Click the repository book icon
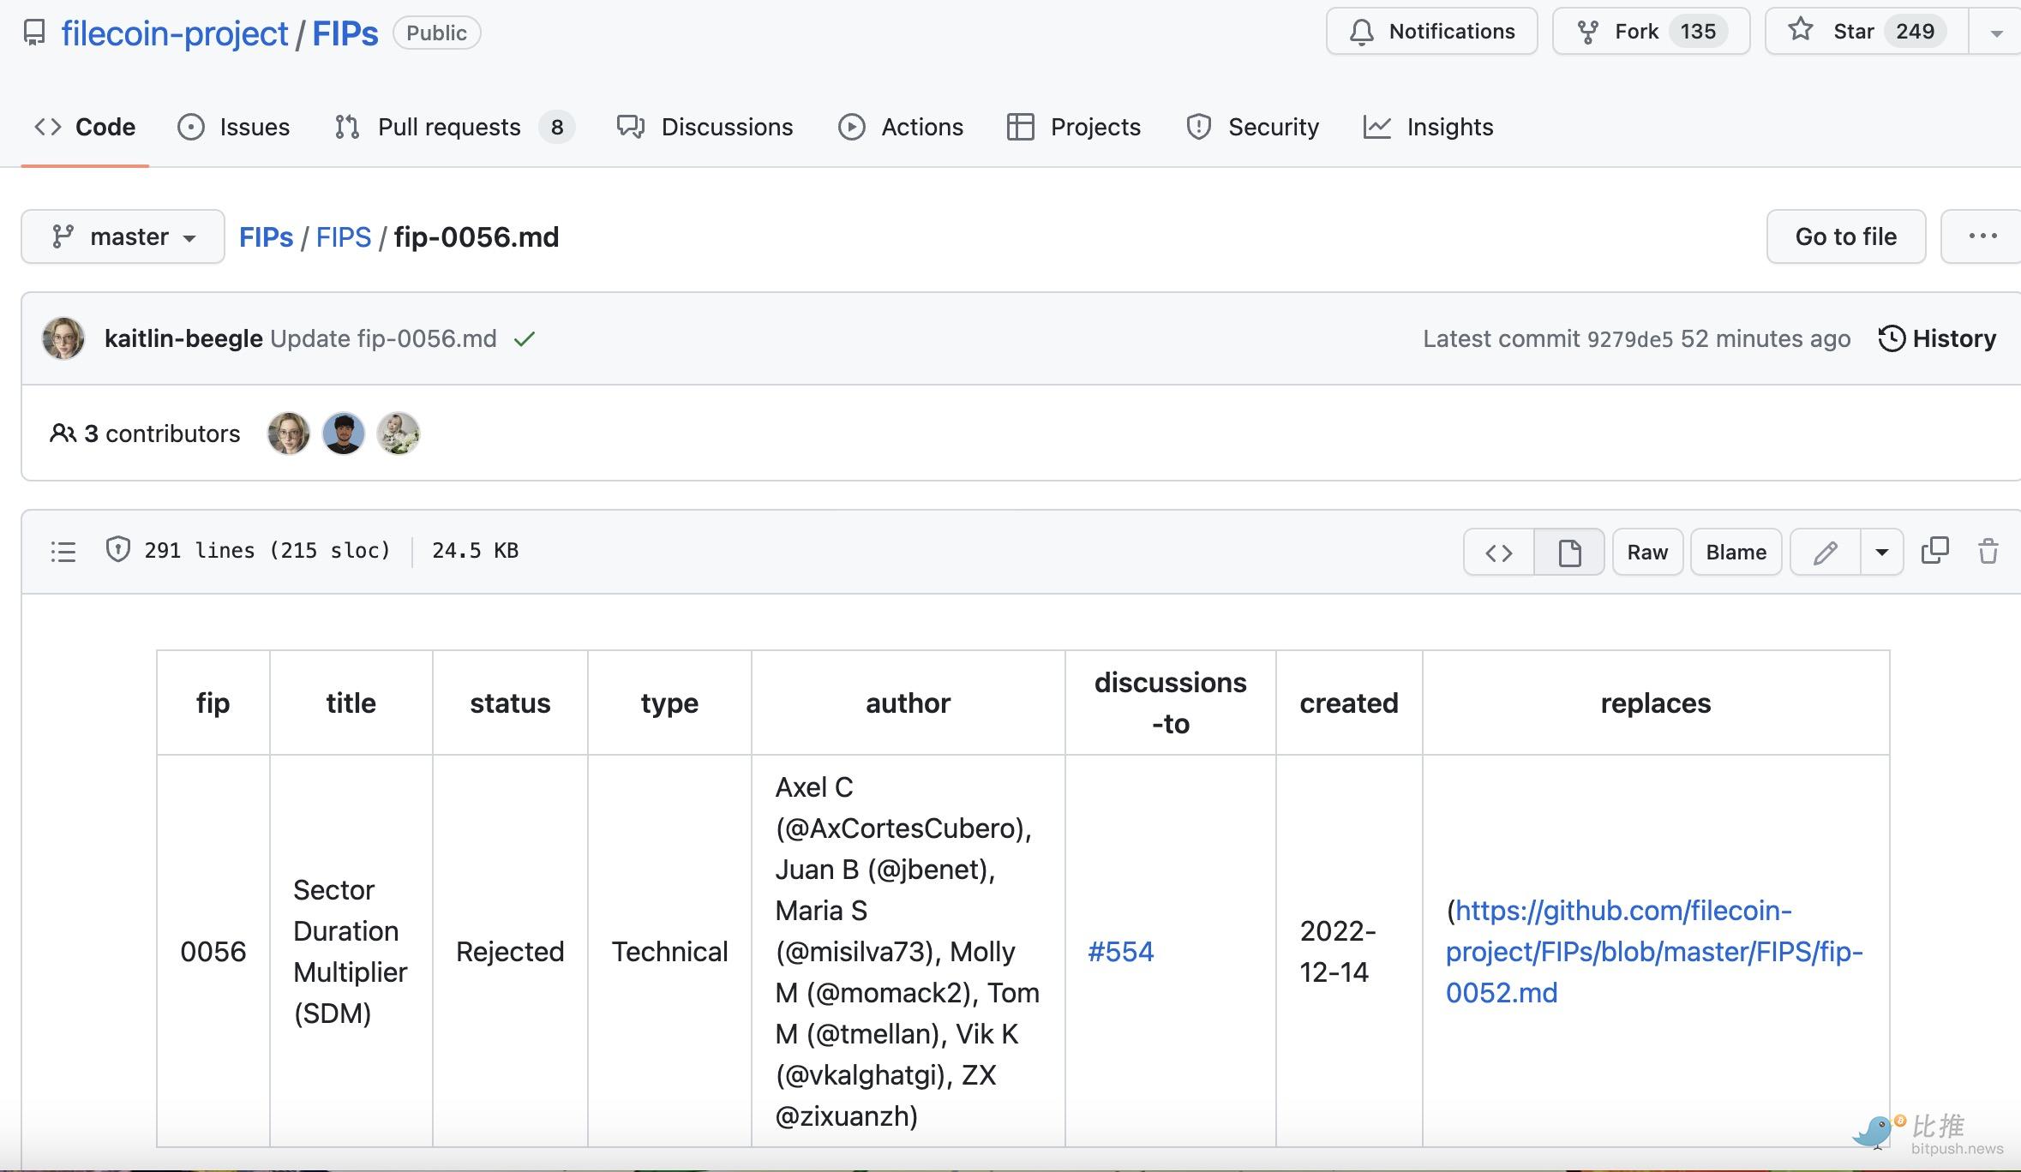 pyautogui.click(x=34, y=33)
